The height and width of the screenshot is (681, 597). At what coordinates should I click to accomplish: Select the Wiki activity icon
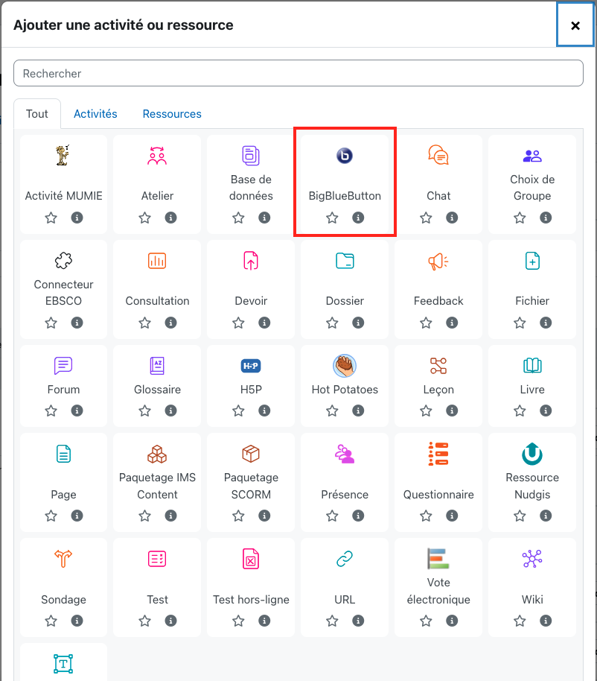tap(531, 558)
